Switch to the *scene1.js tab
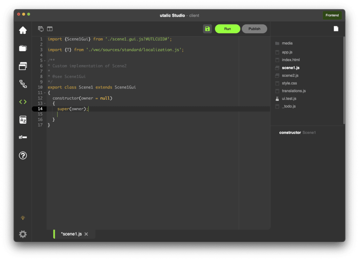This screenshot has width=359, height=260. coord(71,234)
